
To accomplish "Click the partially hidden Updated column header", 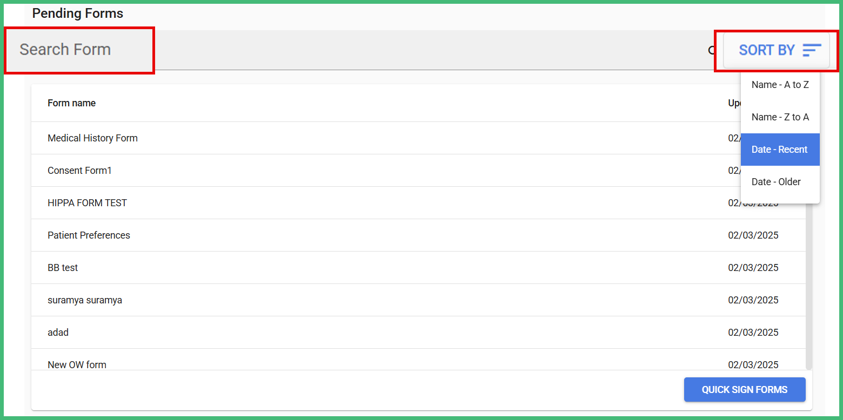I will [x=734, y=103].
